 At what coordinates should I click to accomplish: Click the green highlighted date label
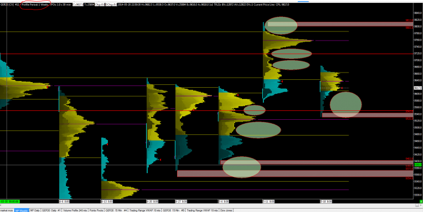[10, 201]
